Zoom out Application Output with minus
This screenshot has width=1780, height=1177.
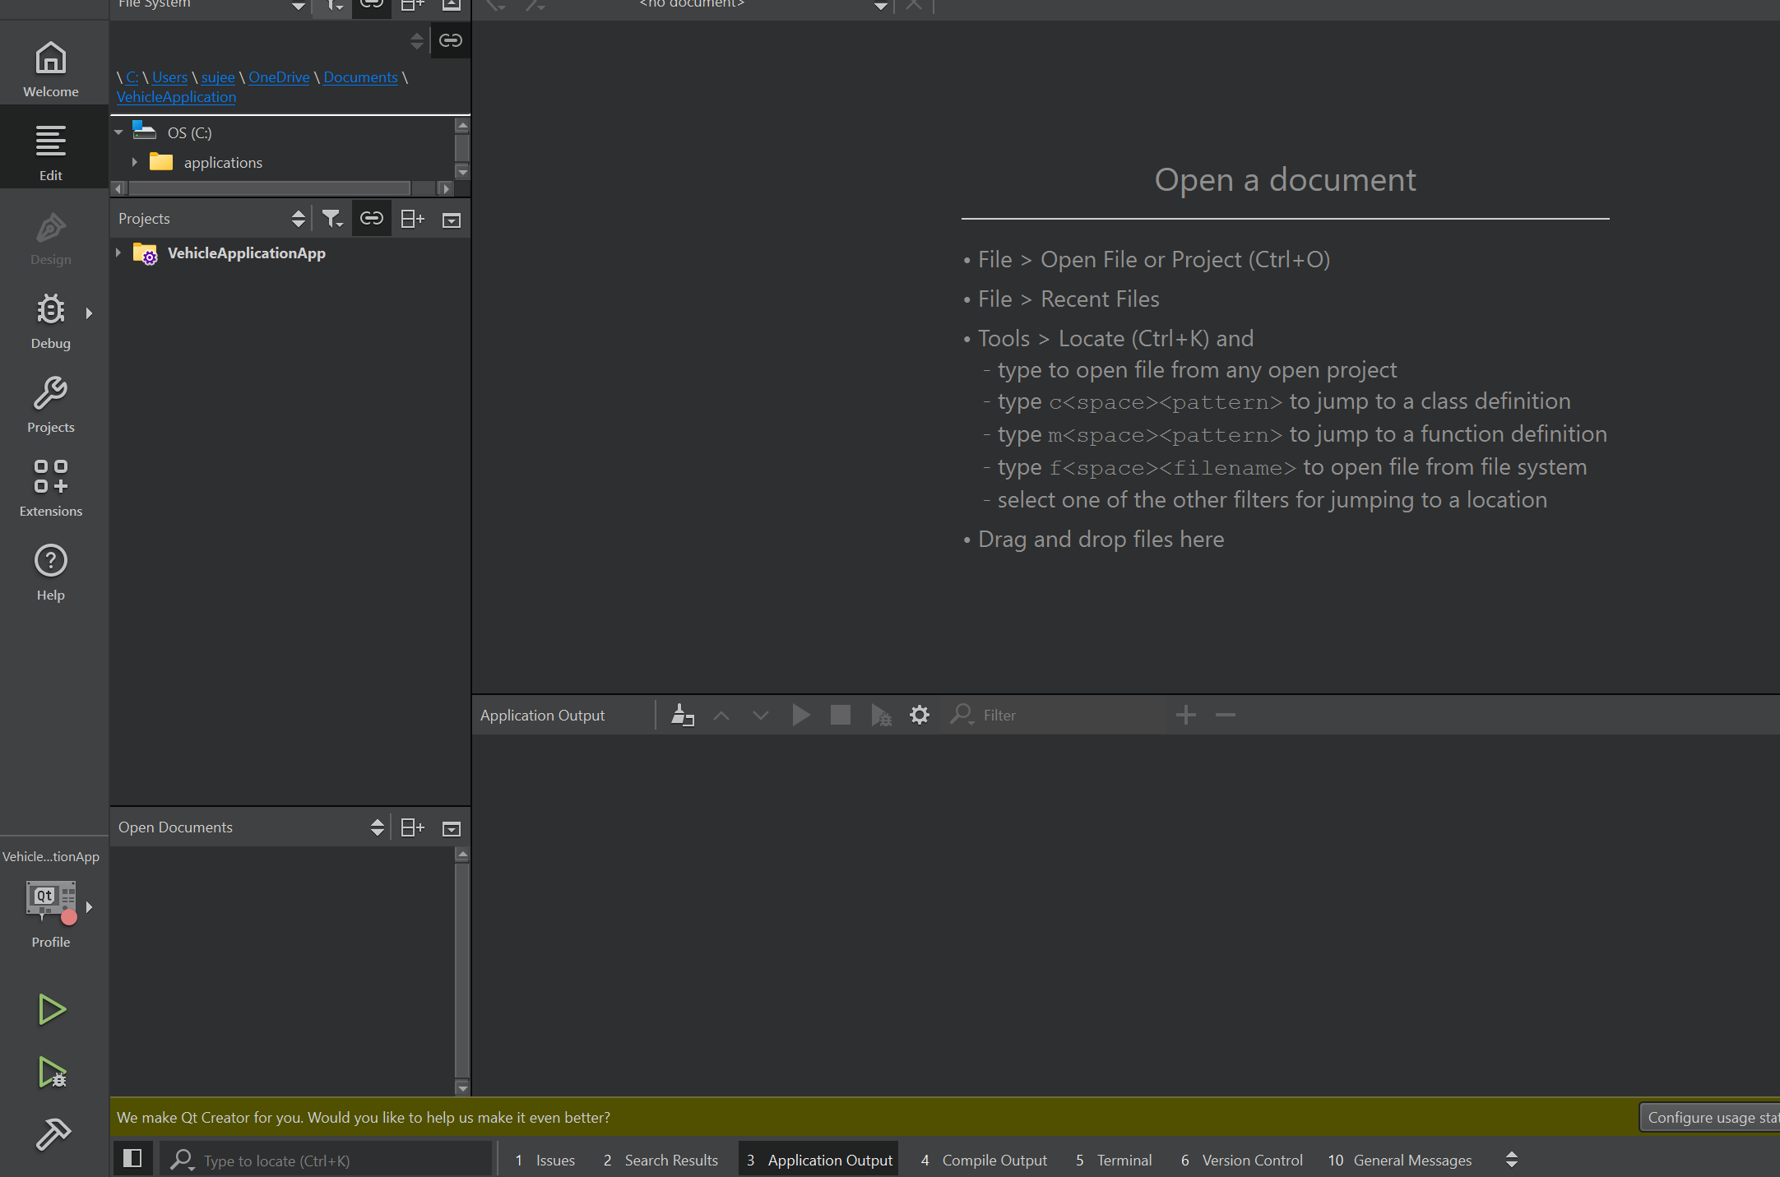(x=1226, y=715)
